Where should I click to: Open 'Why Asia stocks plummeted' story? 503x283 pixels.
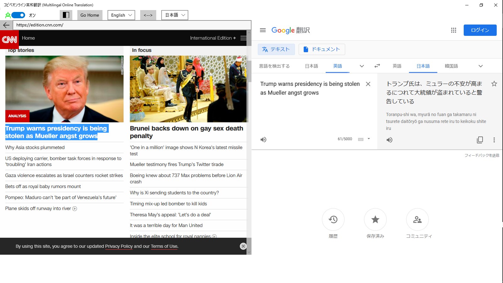pos(35,147)
